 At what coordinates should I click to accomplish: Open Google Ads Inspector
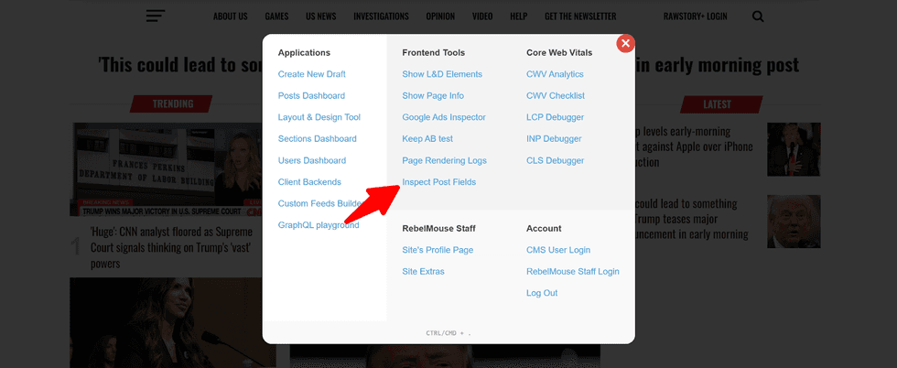(444, 117)
